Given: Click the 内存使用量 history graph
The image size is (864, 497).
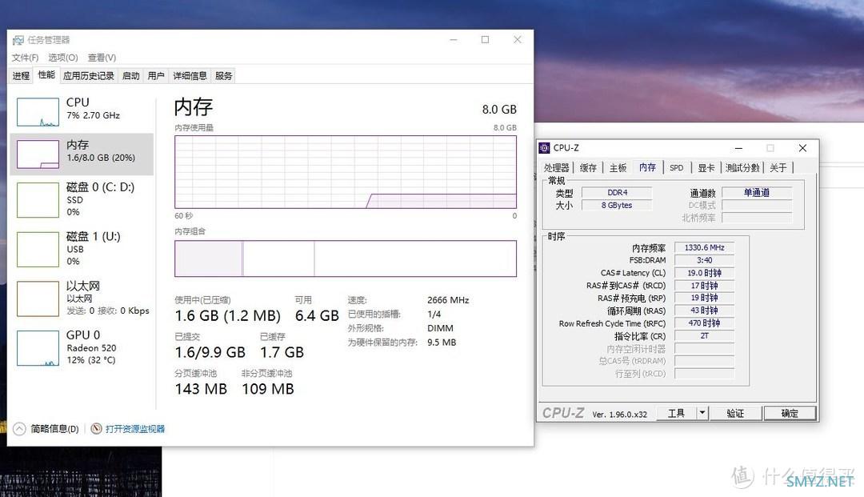Looking at the screenshot, I should point(346,172).
